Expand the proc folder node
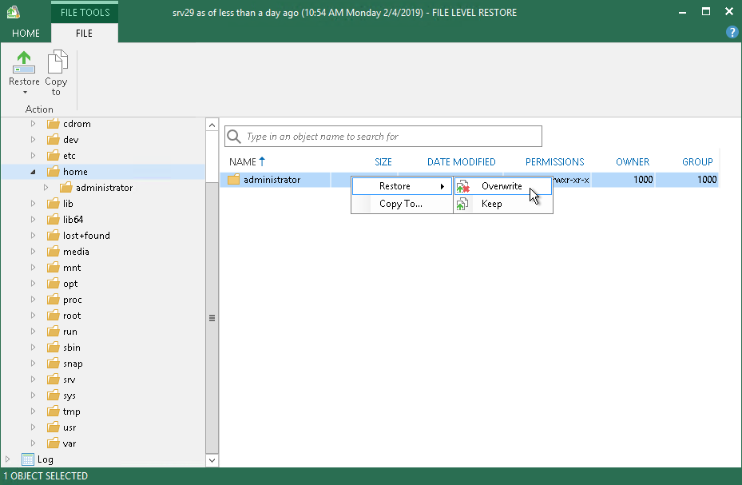742x485 pixels. pyautogui.click(x=33, y=300)
